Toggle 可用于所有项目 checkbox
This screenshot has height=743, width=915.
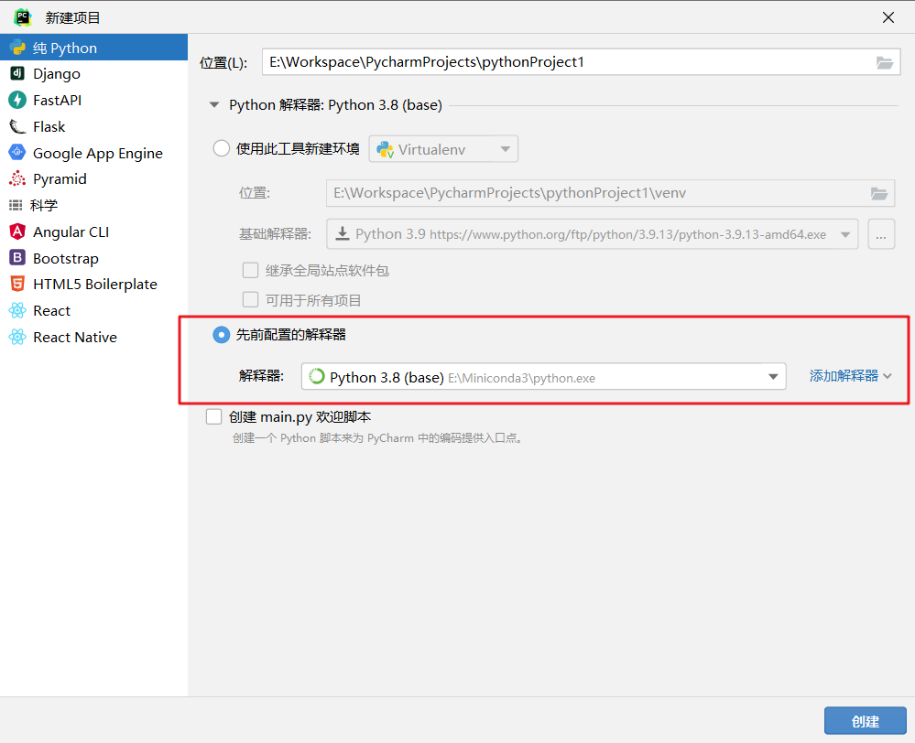[250, 300]
